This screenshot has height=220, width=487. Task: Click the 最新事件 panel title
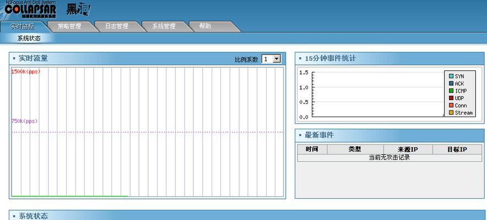320,135
